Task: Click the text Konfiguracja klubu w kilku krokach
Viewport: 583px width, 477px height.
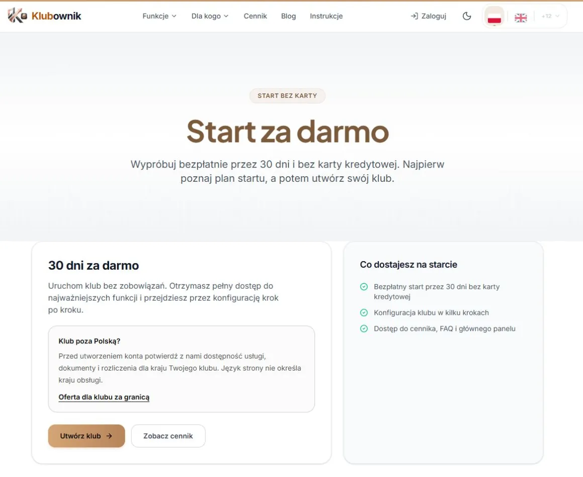Action: point(431,313)
